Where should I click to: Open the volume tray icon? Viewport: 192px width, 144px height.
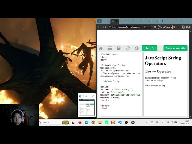coord(172,122)
